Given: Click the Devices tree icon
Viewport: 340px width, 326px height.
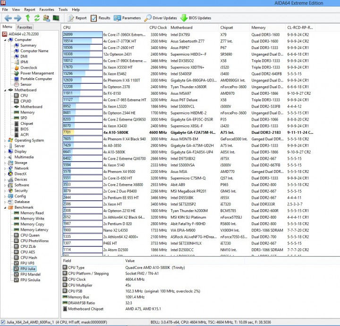Looking at the screenshot, I should click(x=10, y=179).
